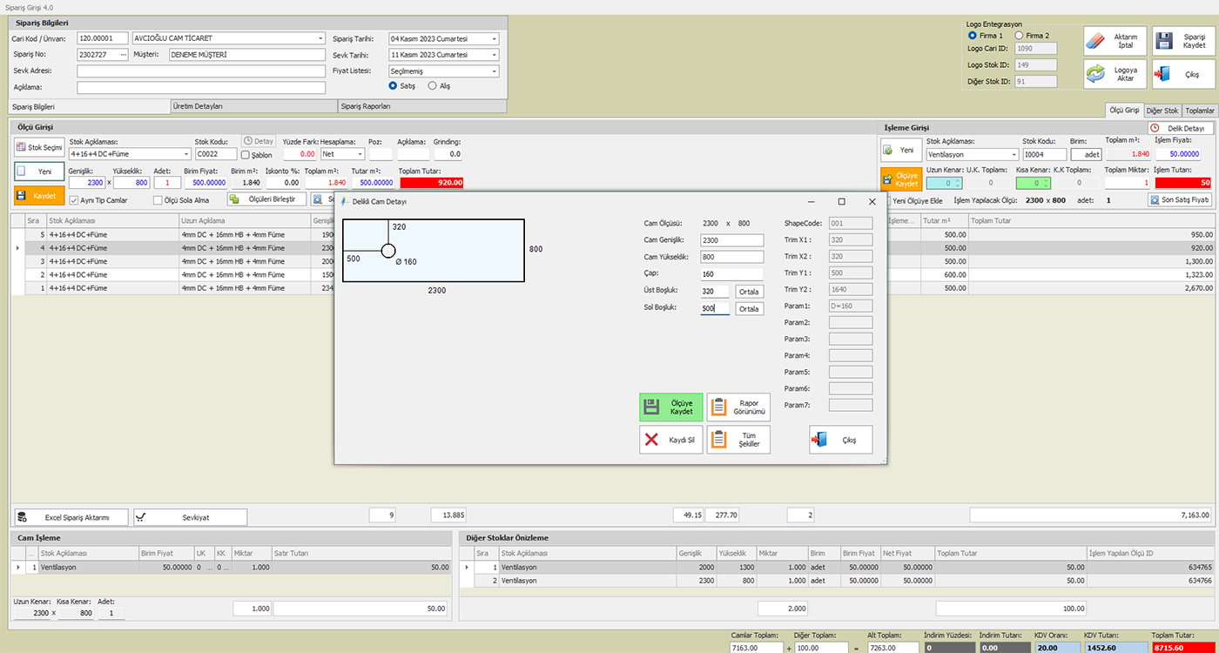The image size is (1219, 653).
Task: Close dialog using its Çıkış button
Action: (x=840, y=440)
